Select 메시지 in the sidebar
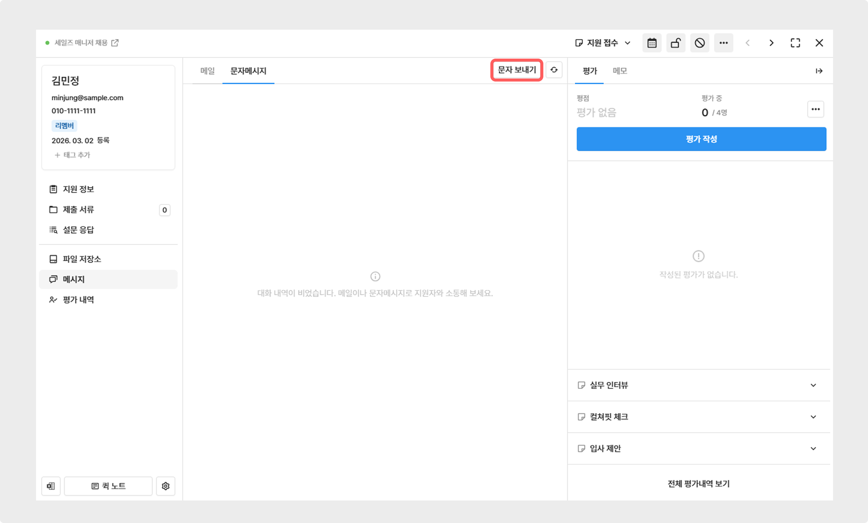Image resolution: width=868 pixels, height=523 pixels. [108, 280]
